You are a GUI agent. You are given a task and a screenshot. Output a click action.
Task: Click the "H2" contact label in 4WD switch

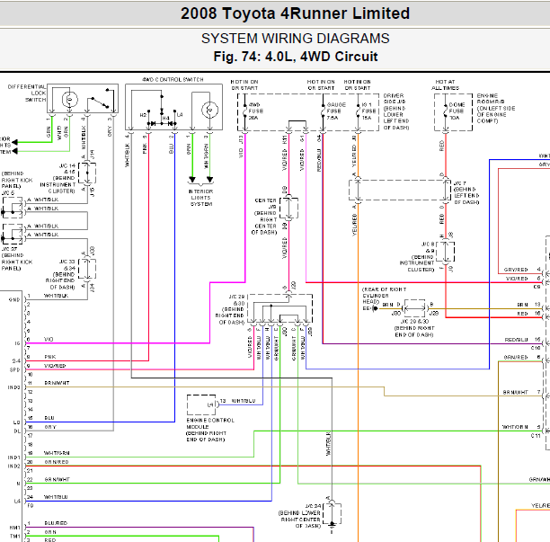pos(143,115)
